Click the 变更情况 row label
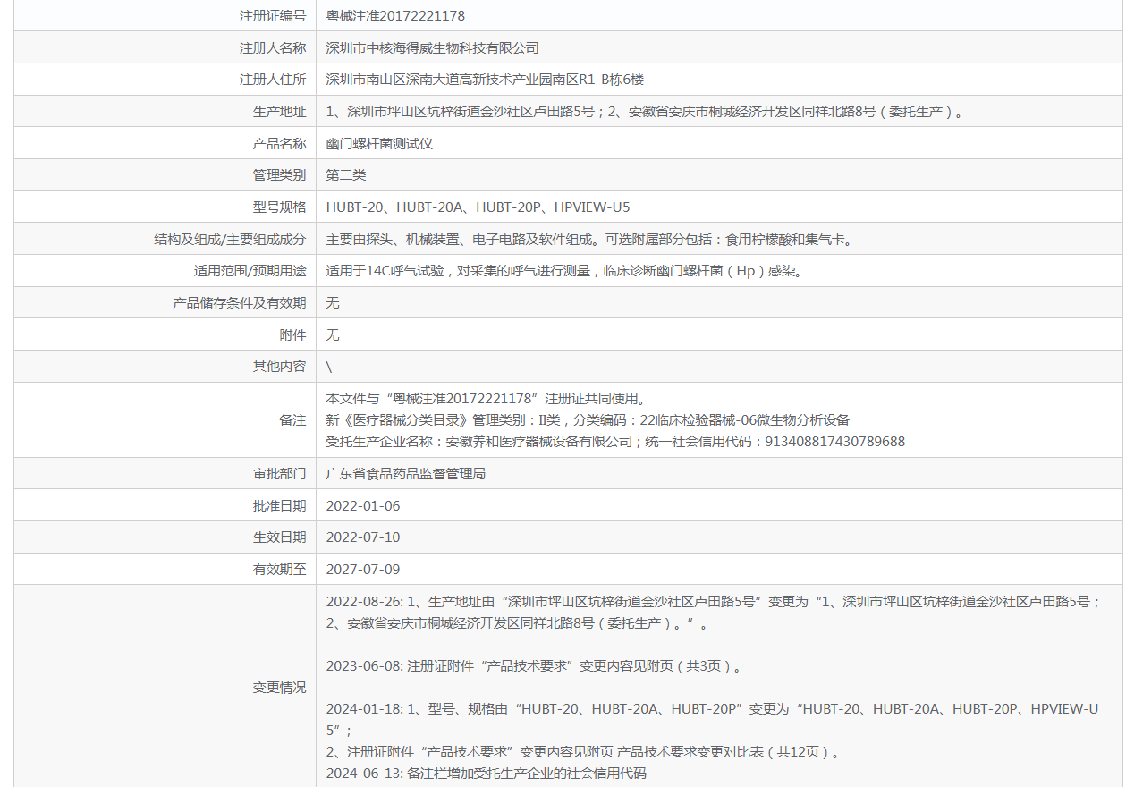The height and width of the screenshot is (787, 1126). pos(279,688)
